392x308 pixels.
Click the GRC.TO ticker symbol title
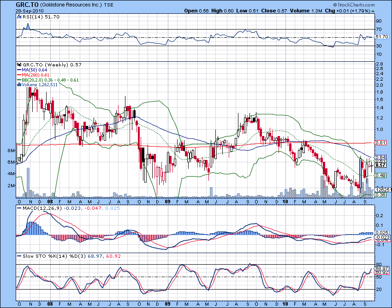click(x=27, y=5)
